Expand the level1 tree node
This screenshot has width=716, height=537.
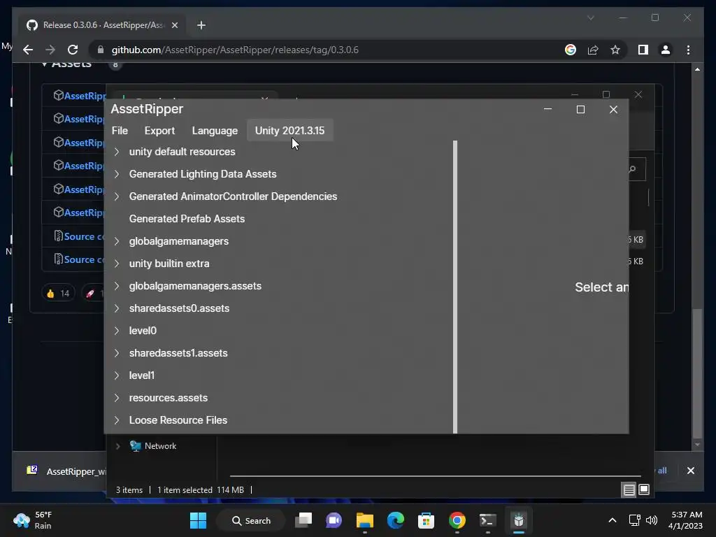(x=117, y=375)
